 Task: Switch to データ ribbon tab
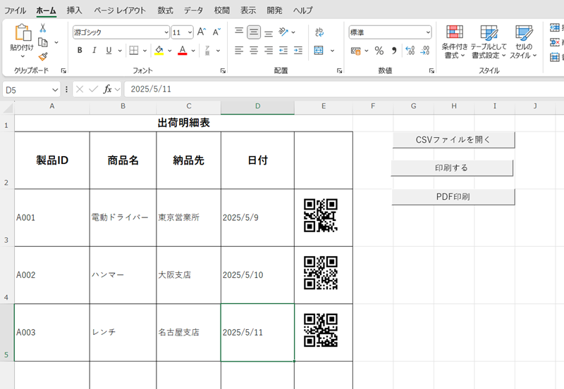pos(193,11)
